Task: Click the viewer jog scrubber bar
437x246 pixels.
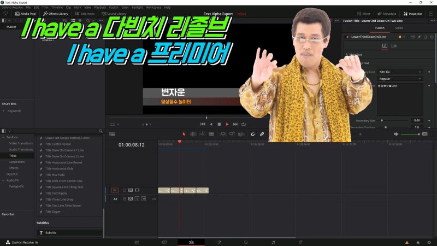Action: [188, 118]
